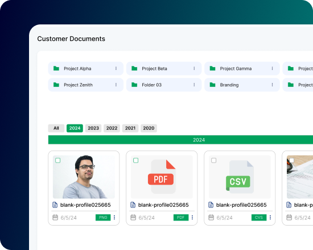Open options menu on the CVS file card
Viewport: 313px width, 250px height.
[x=270, y=217]
